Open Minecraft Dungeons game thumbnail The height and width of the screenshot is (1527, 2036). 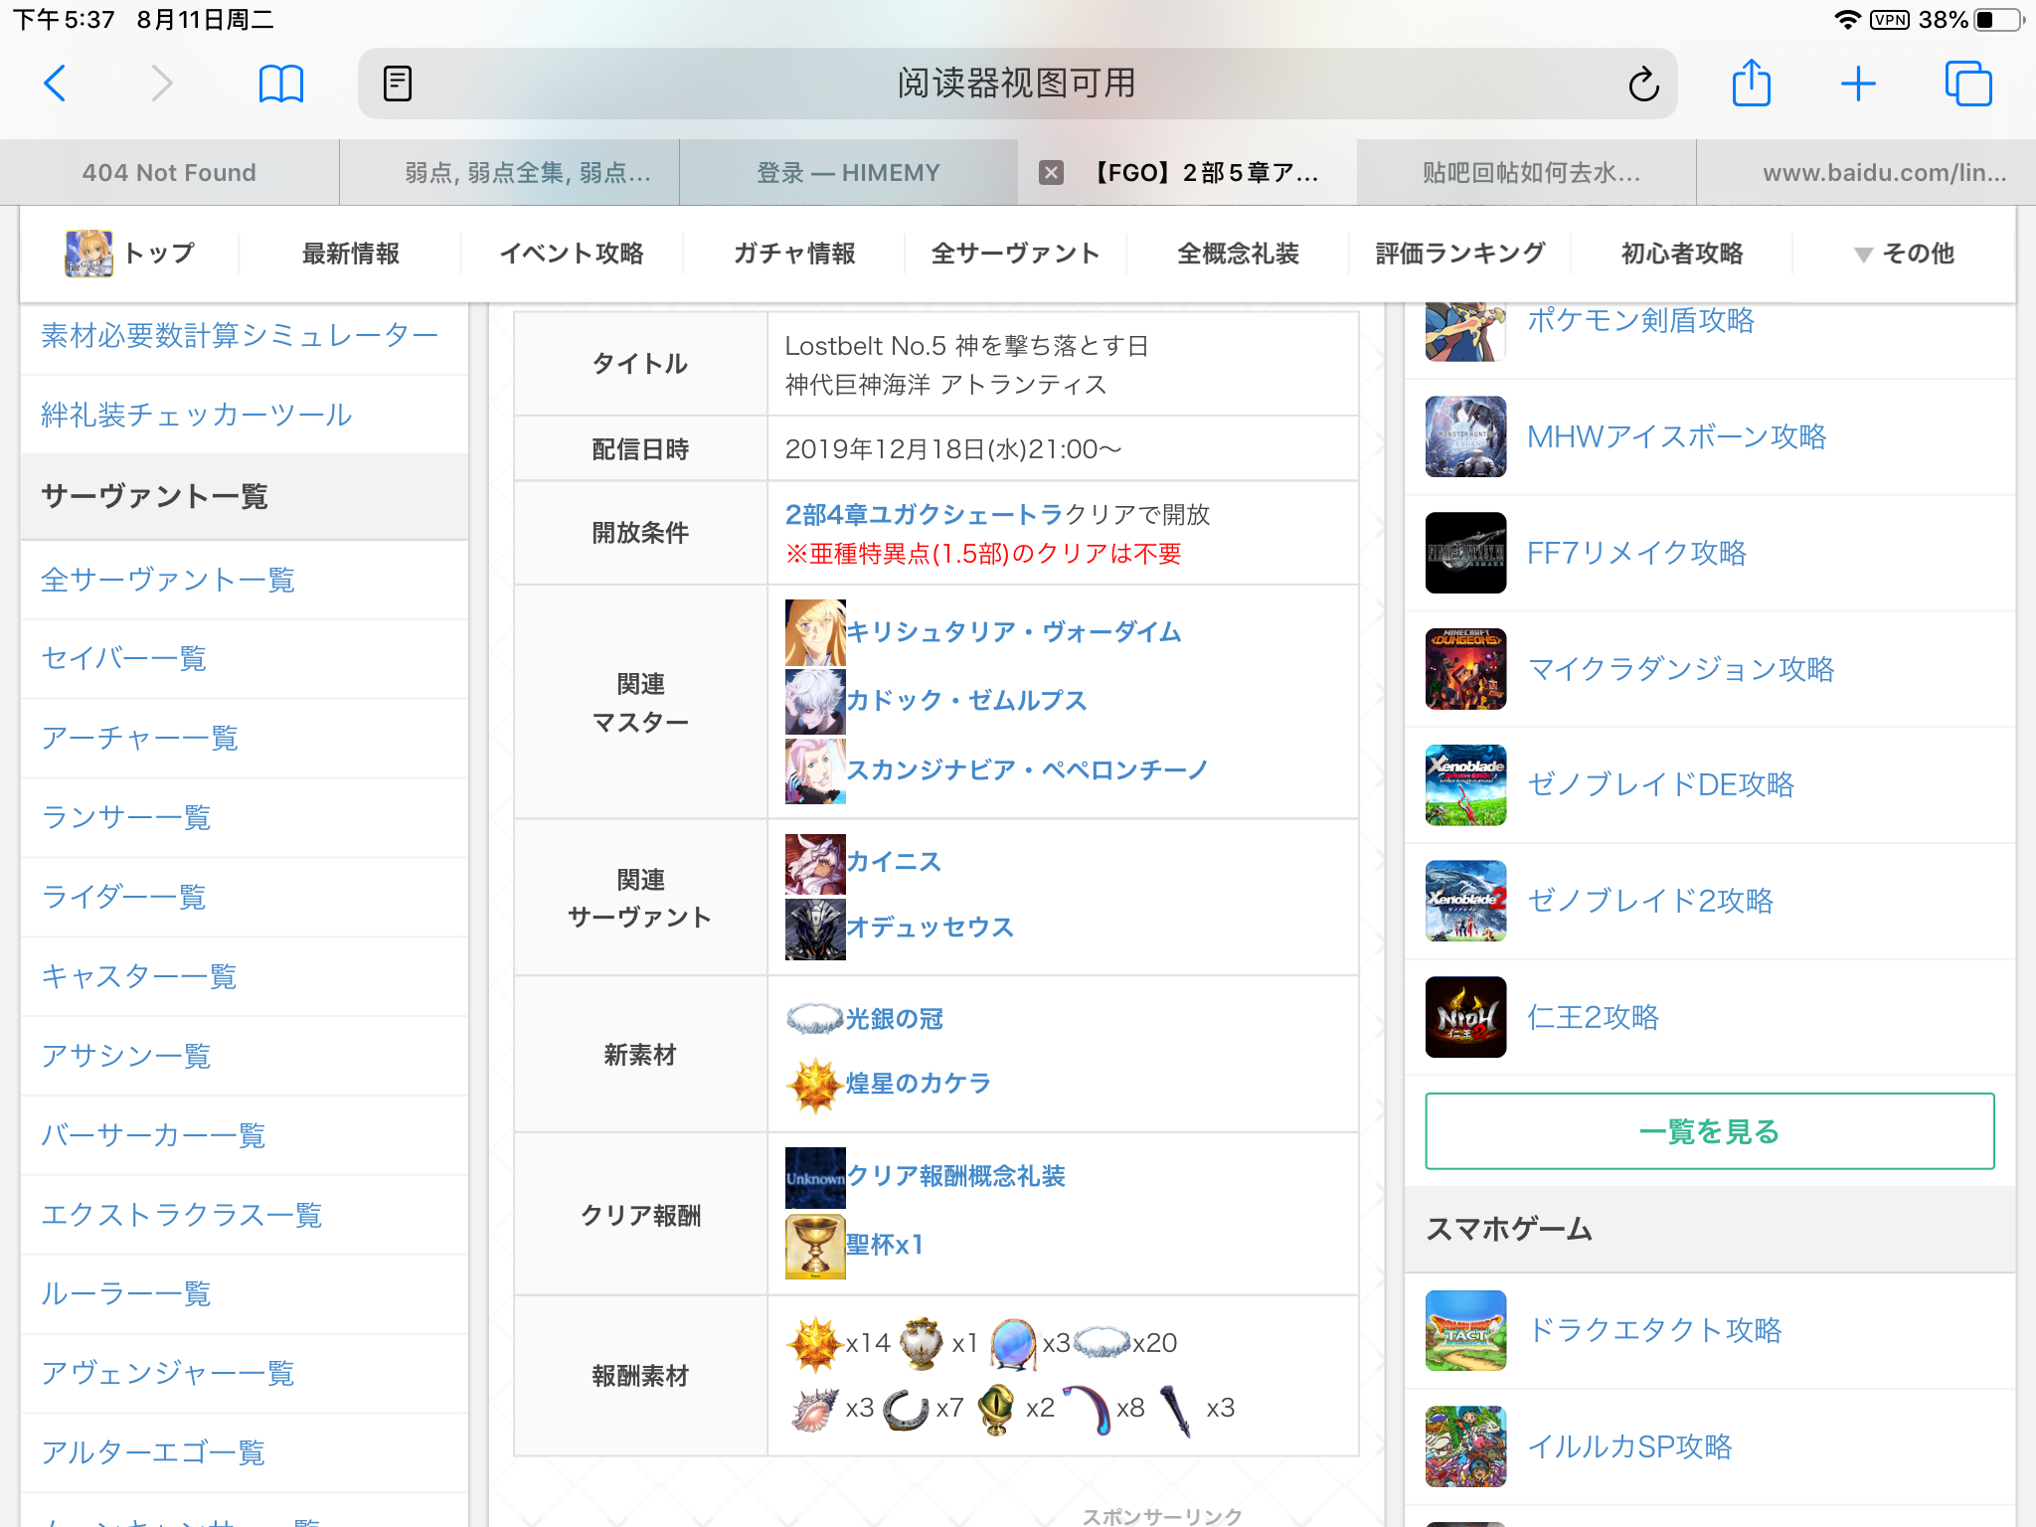[1465, 669]
